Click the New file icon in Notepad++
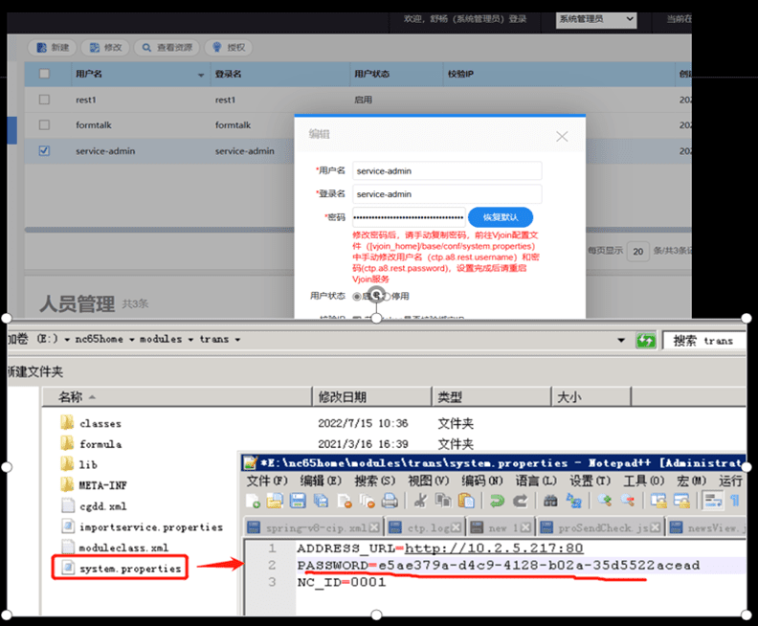Image resolution: width=758 pixels, height=626 pixels. [x=253, y=501]
